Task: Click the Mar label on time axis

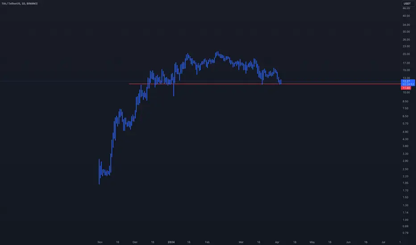Action: [x=241, y=242]
